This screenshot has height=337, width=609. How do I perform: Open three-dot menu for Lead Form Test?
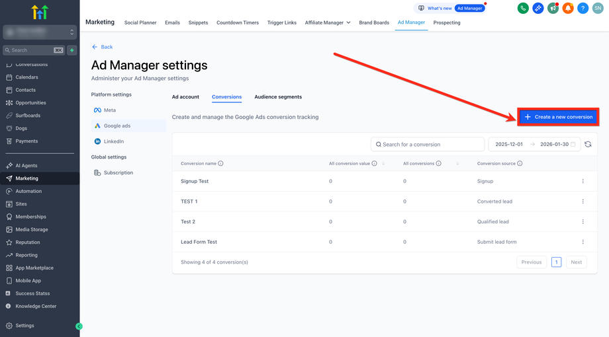pos(583,242)
